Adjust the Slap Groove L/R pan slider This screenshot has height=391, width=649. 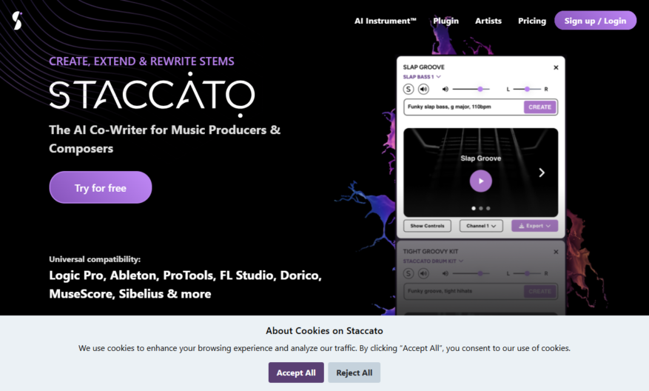[x=527, y=89]
